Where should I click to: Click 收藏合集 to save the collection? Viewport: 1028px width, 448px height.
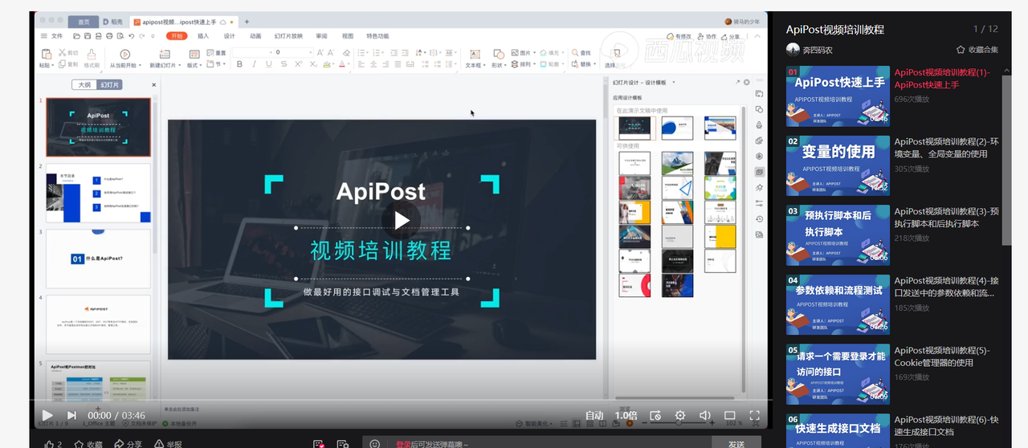click(977, 49)
